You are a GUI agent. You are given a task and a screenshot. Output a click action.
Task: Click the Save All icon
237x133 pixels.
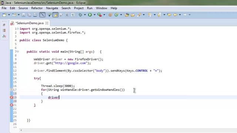point(30,15)
